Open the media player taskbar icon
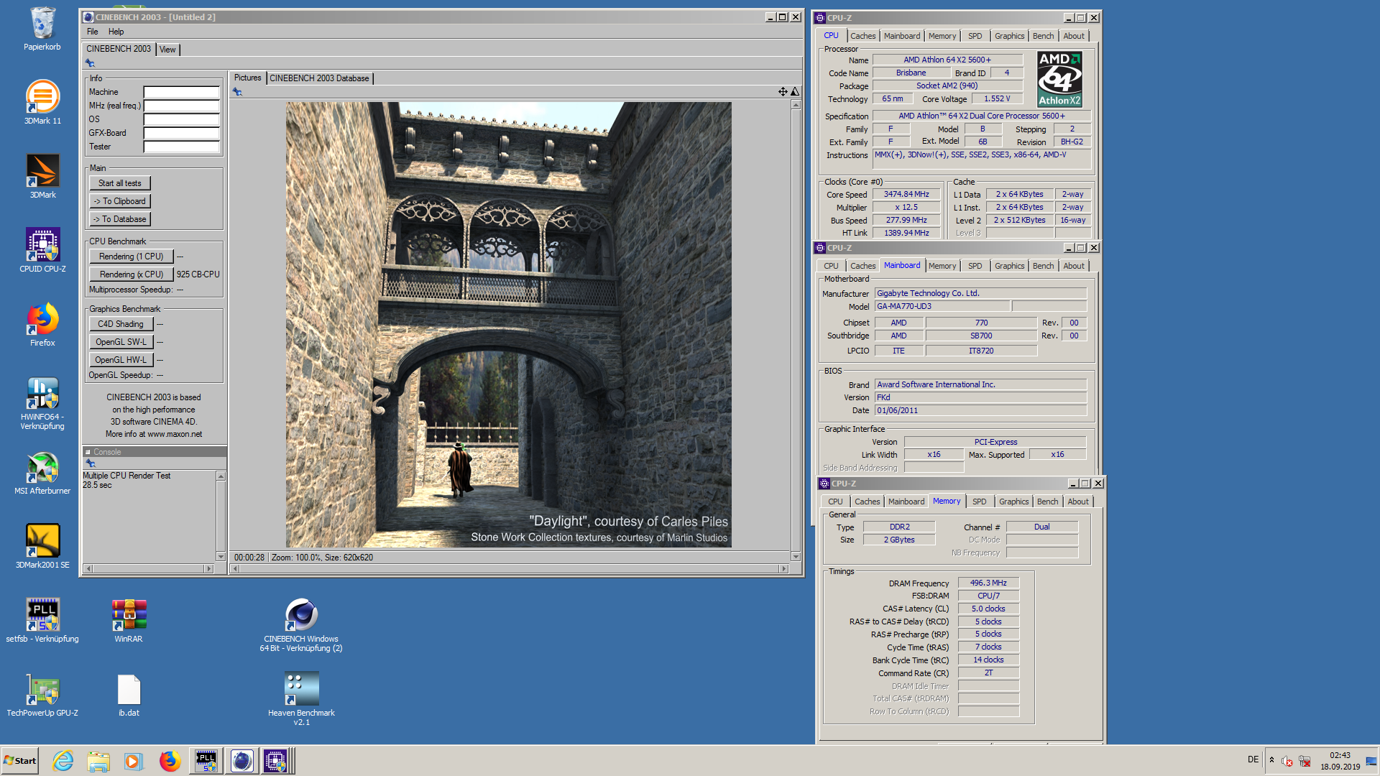 pyautogui.click(x=133, y=761)
